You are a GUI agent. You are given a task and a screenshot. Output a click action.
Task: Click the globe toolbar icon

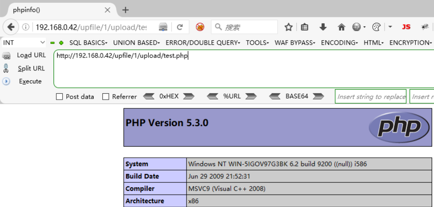click(x=357, y=27)
